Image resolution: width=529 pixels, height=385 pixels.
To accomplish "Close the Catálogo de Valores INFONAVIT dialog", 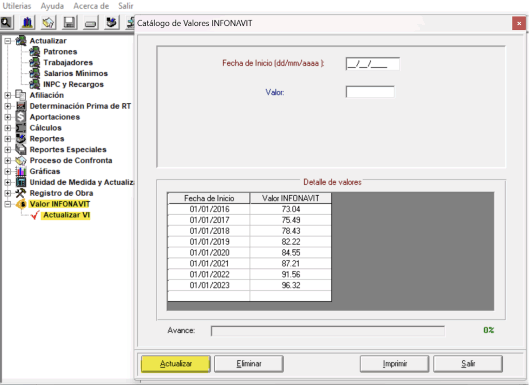I will coord(519,23).
